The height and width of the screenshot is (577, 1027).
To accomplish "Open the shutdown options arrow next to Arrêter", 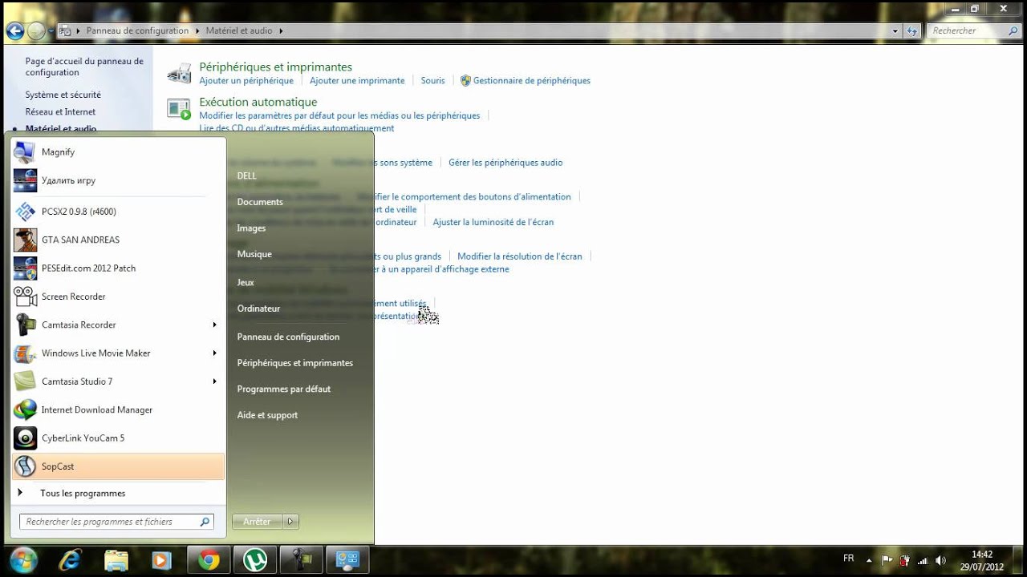I will point(290,522).
